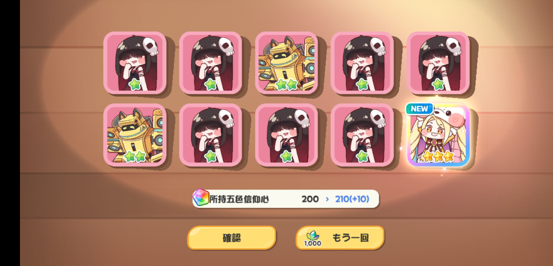
Task: Select the last skull girl card in top row
Action: (x=438, y=63)
